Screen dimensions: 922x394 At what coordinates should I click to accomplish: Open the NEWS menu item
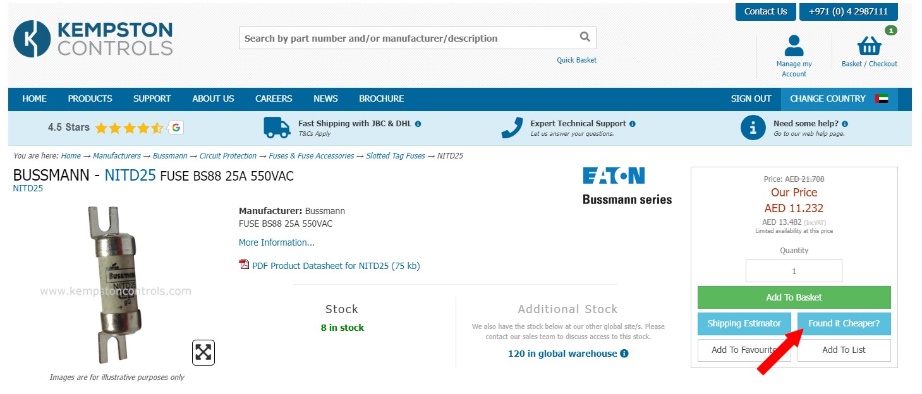325,98
